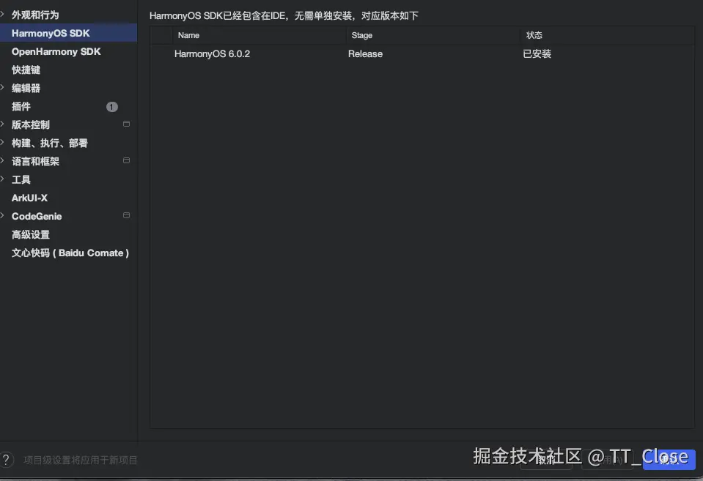The image size is (703, 481).
Task: Open 文心快码 ( Baidu Comate ) settings
Action: pyautogui.click(x=69, y=253)
